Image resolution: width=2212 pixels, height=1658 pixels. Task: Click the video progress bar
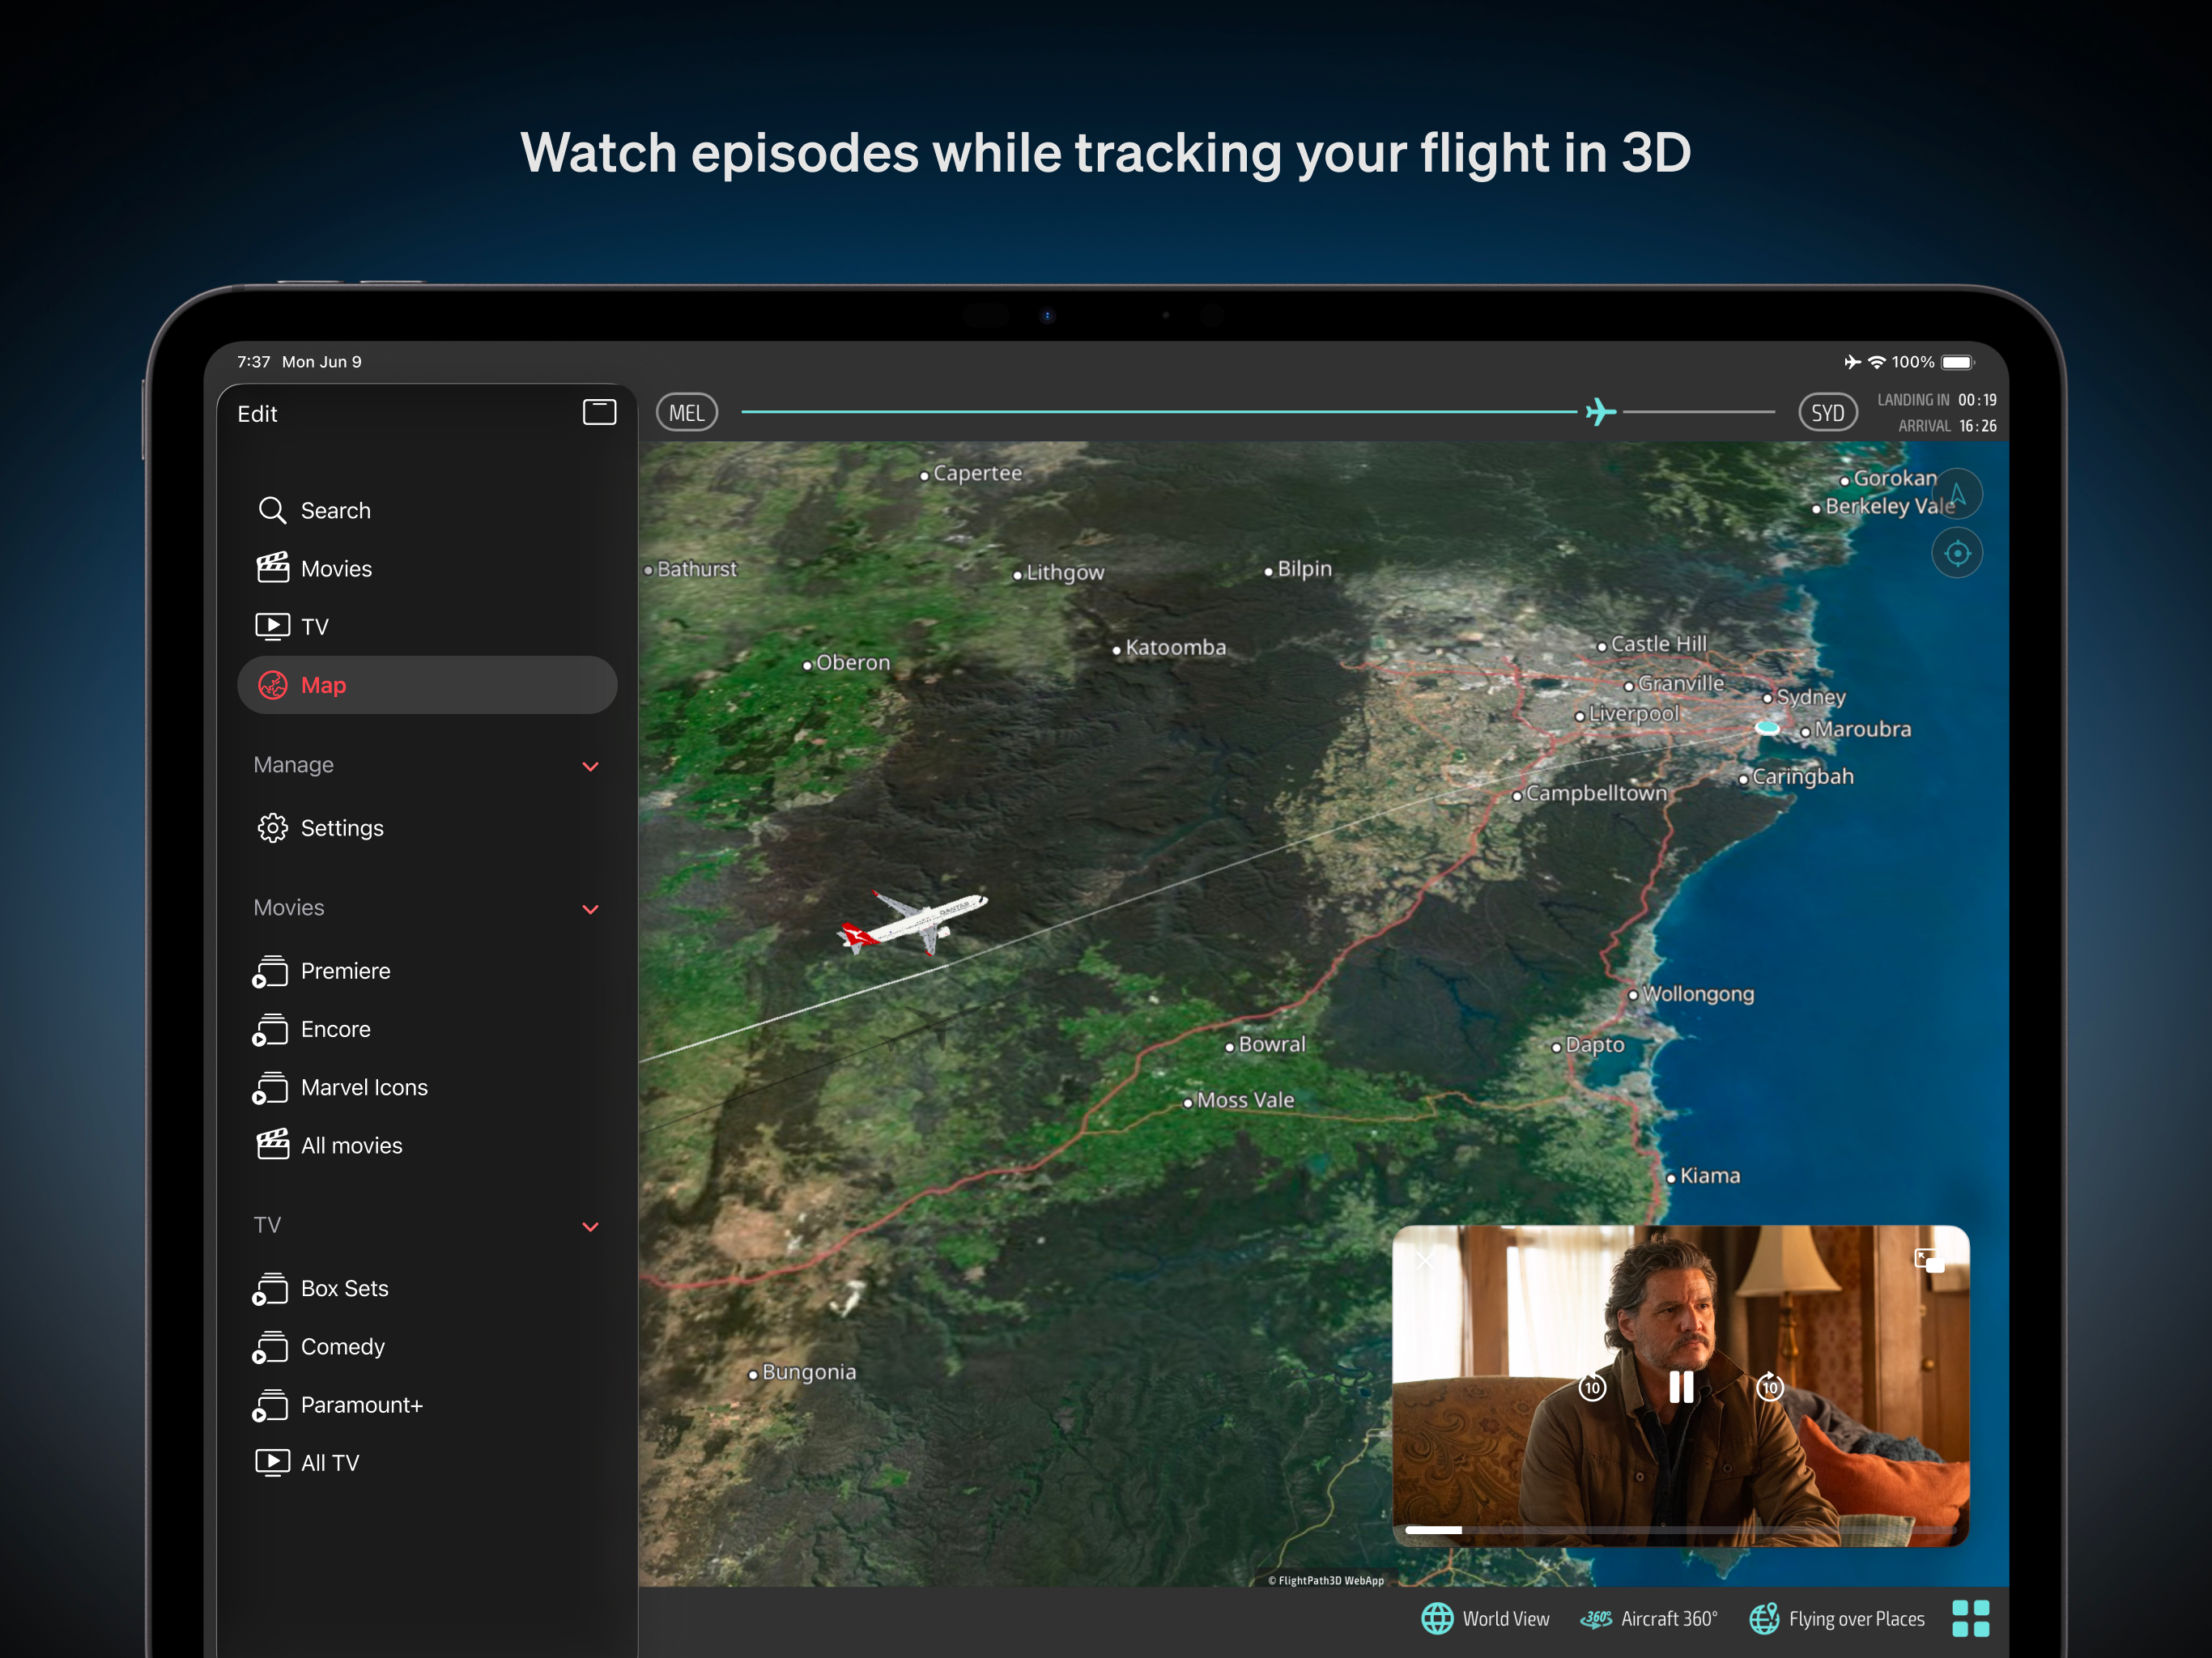pos(1680,1529)
